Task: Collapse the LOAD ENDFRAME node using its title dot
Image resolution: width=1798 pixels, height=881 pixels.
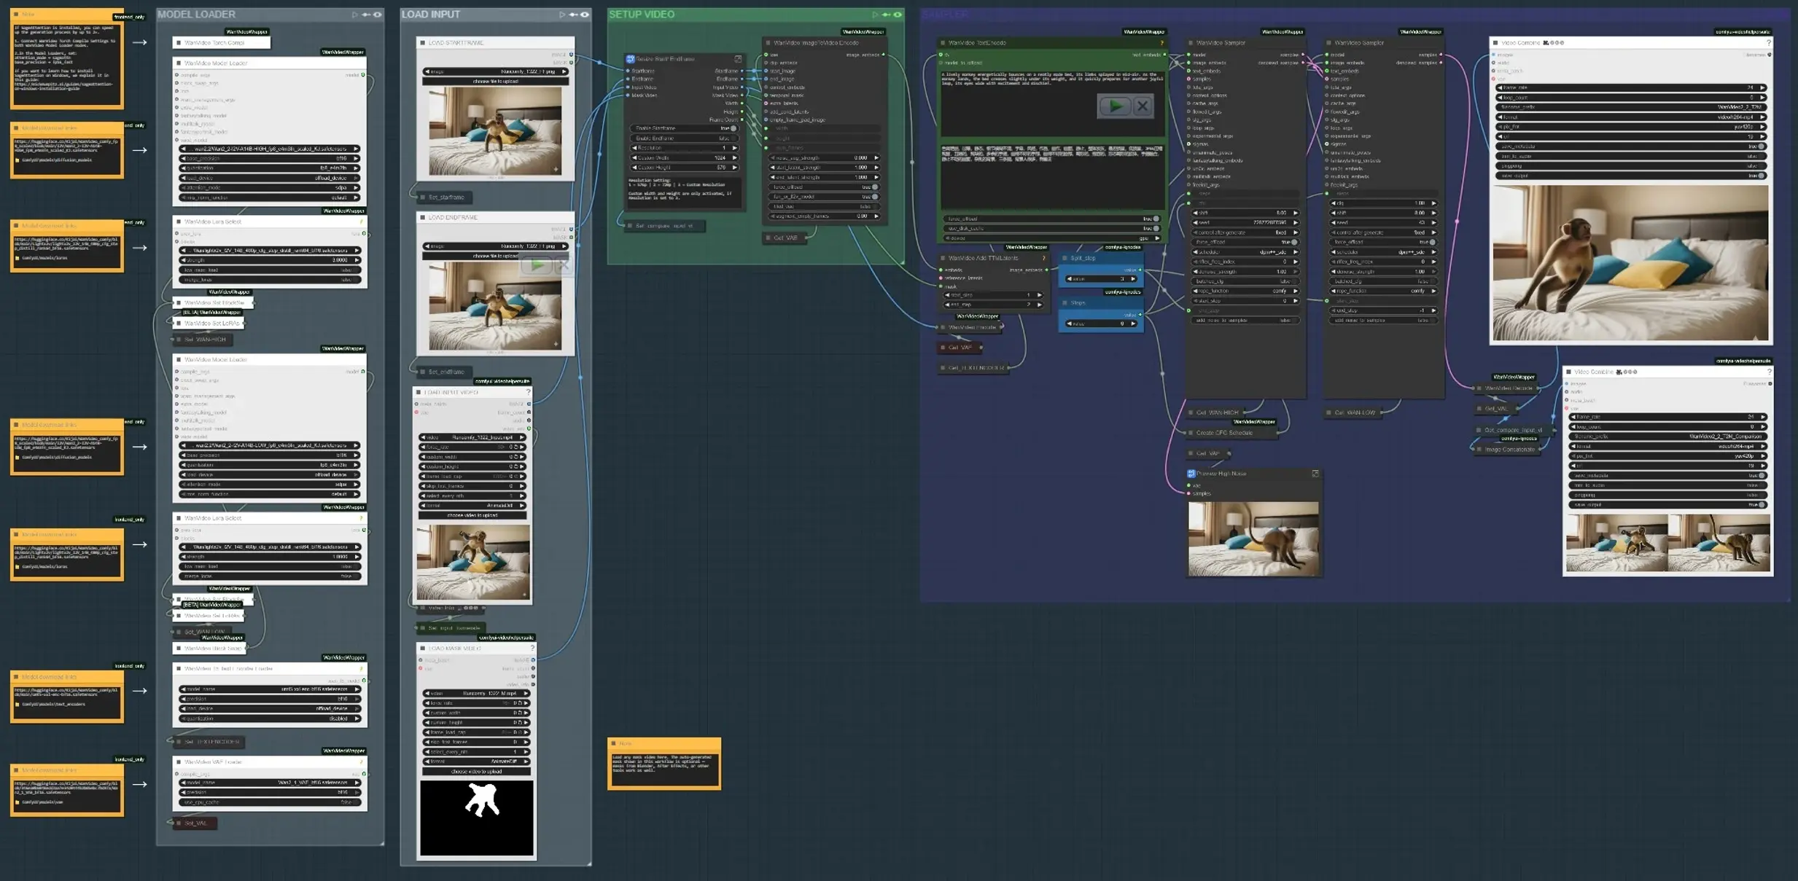Action: [x=423, y=217]
